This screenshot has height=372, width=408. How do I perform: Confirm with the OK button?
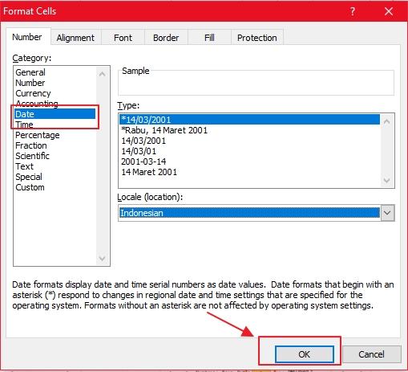pos(305,354)
